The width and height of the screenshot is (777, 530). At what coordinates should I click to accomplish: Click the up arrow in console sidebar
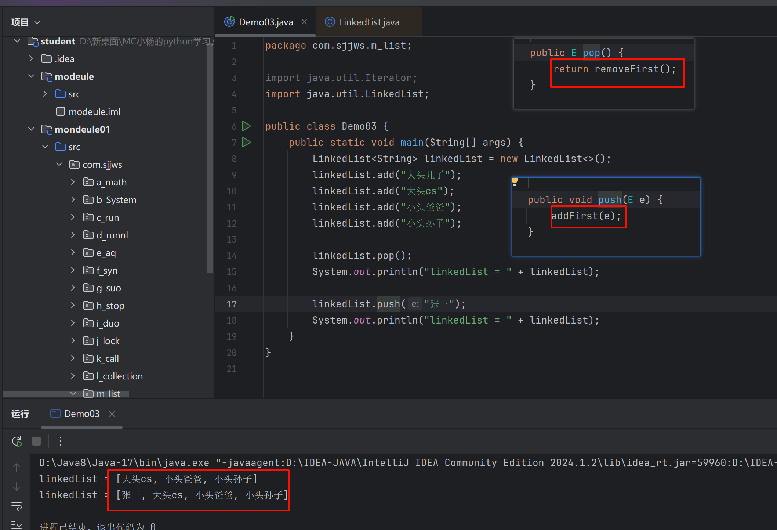(x=17, y=467)
